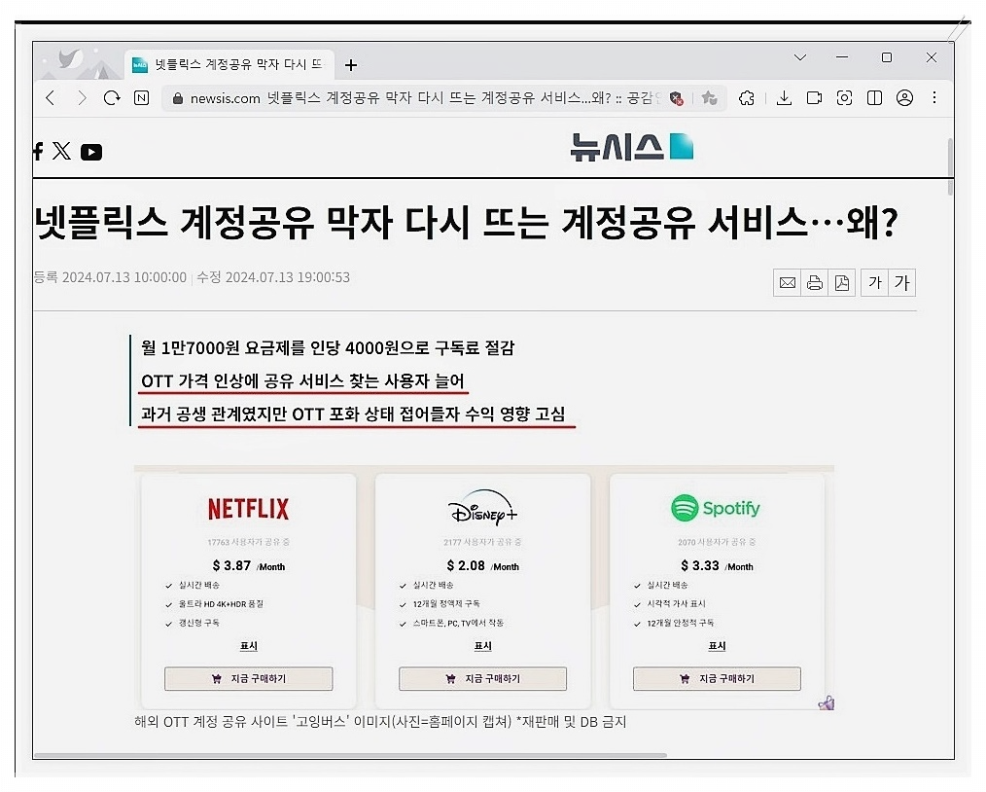The image size is (986, 792).
Task: Open the downloads icon
Action: [784, 98]
